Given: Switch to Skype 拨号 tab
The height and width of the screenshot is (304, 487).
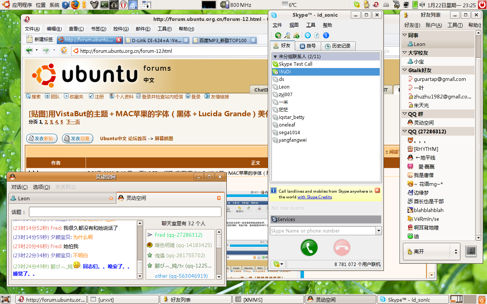Looking at the screenshot, I should click(x=308, y=46).
